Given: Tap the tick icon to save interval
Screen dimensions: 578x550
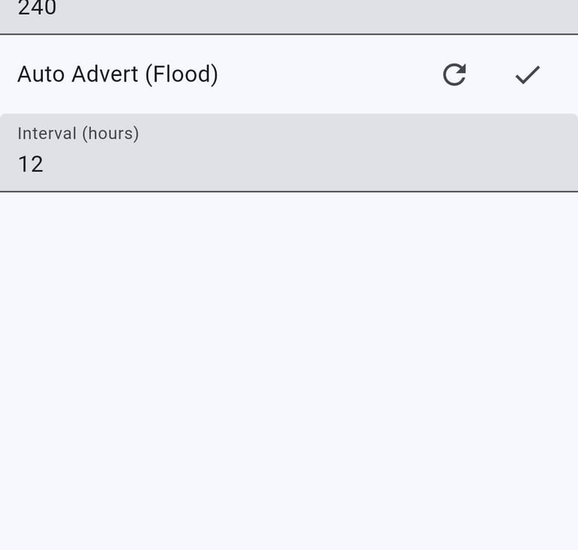Looking at the screenshot, I should pos(528,74).
